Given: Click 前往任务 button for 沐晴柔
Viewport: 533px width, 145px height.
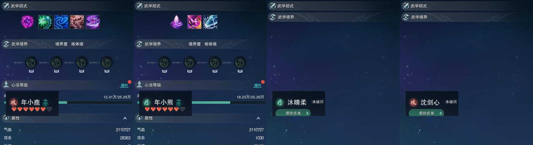Looking at the screenshot, I should tap(293, 113).
